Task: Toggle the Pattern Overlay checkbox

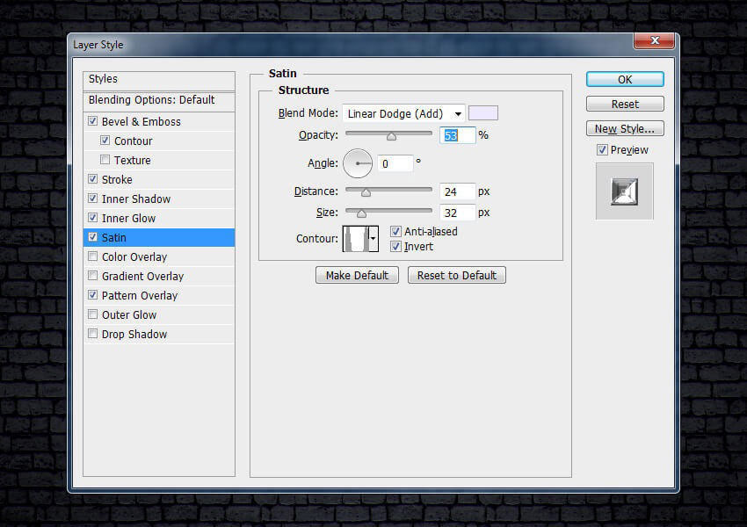Action: pyautogui.click(x=93, y=295)
